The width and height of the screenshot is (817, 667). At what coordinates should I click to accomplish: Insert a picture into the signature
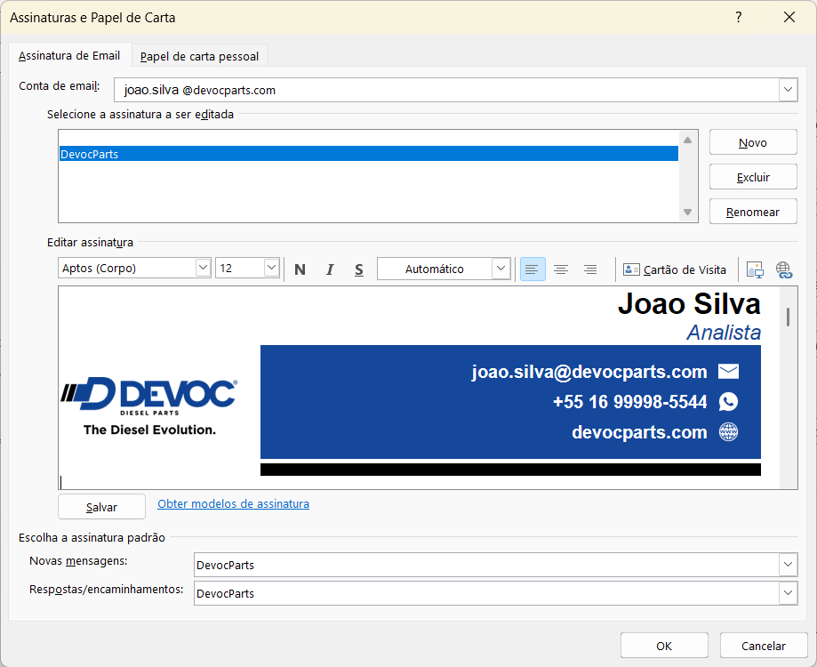[755, 269]
